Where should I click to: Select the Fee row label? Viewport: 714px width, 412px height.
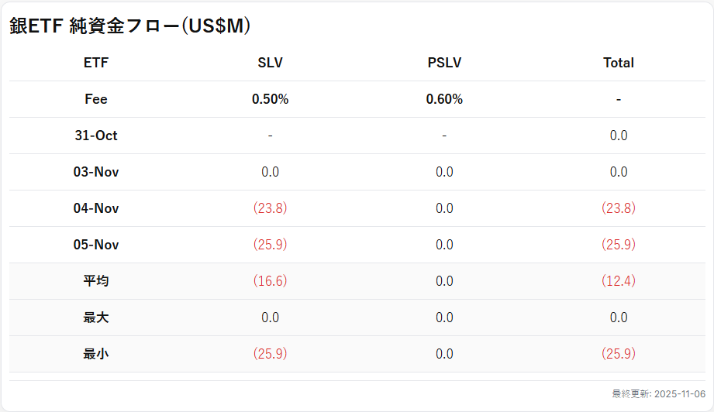pyautogui.click(x=96, y=99)
